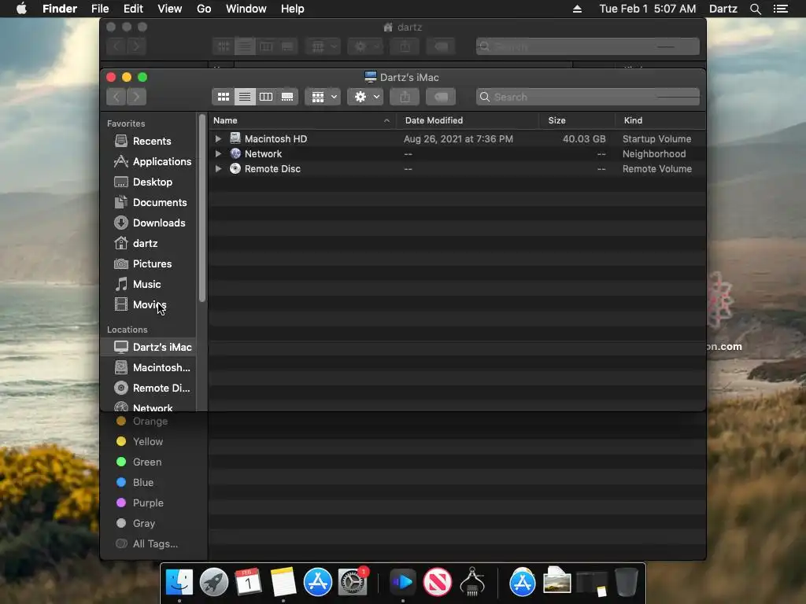Open News app from the Dock

(438, 583)
